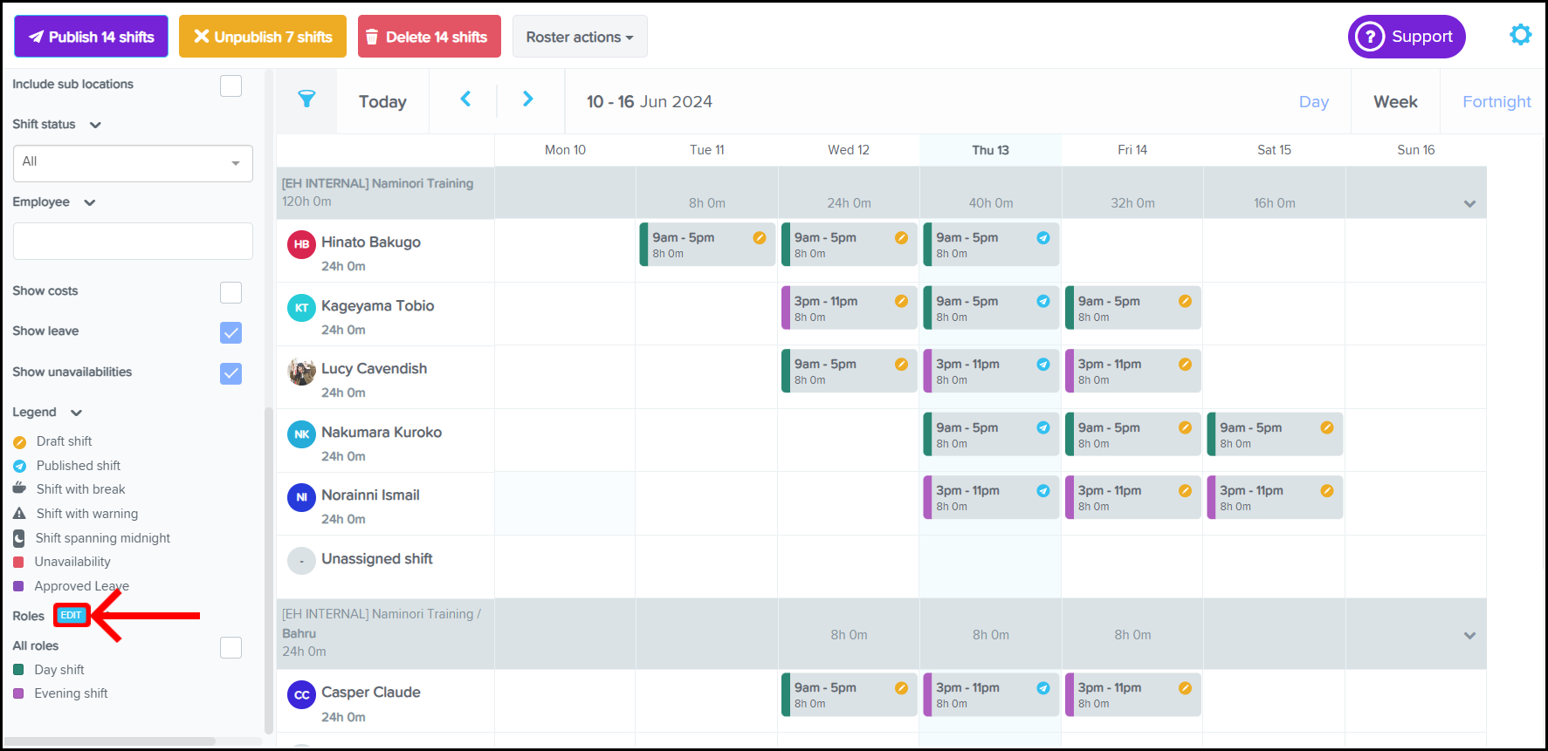Click the green Day shift color swatch
The height and width of the screenshot is (751, 1548).
click(18, 670)
